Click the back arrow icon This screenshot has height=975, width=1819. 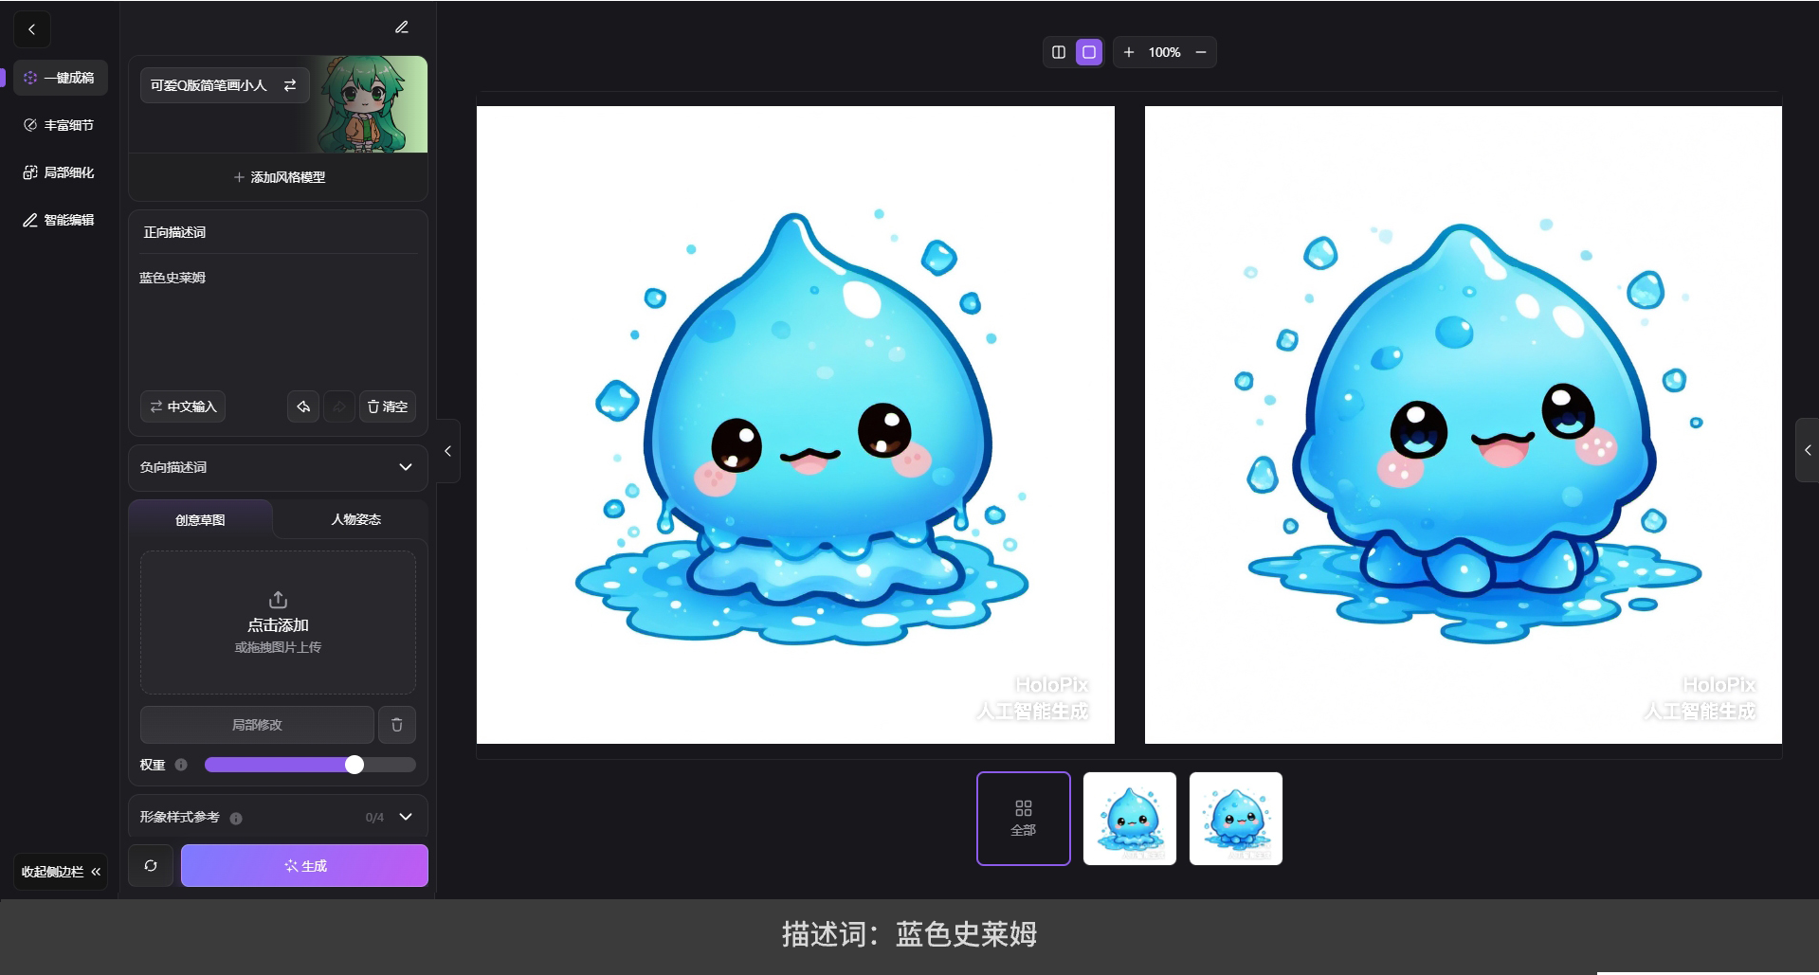coord(31,29)
